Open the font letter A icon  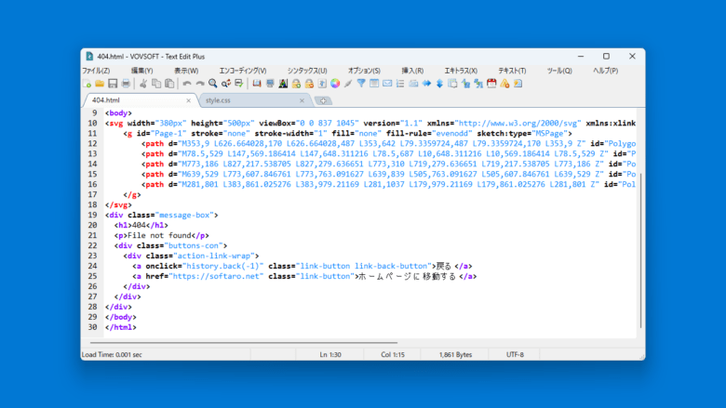coord(283,84)
